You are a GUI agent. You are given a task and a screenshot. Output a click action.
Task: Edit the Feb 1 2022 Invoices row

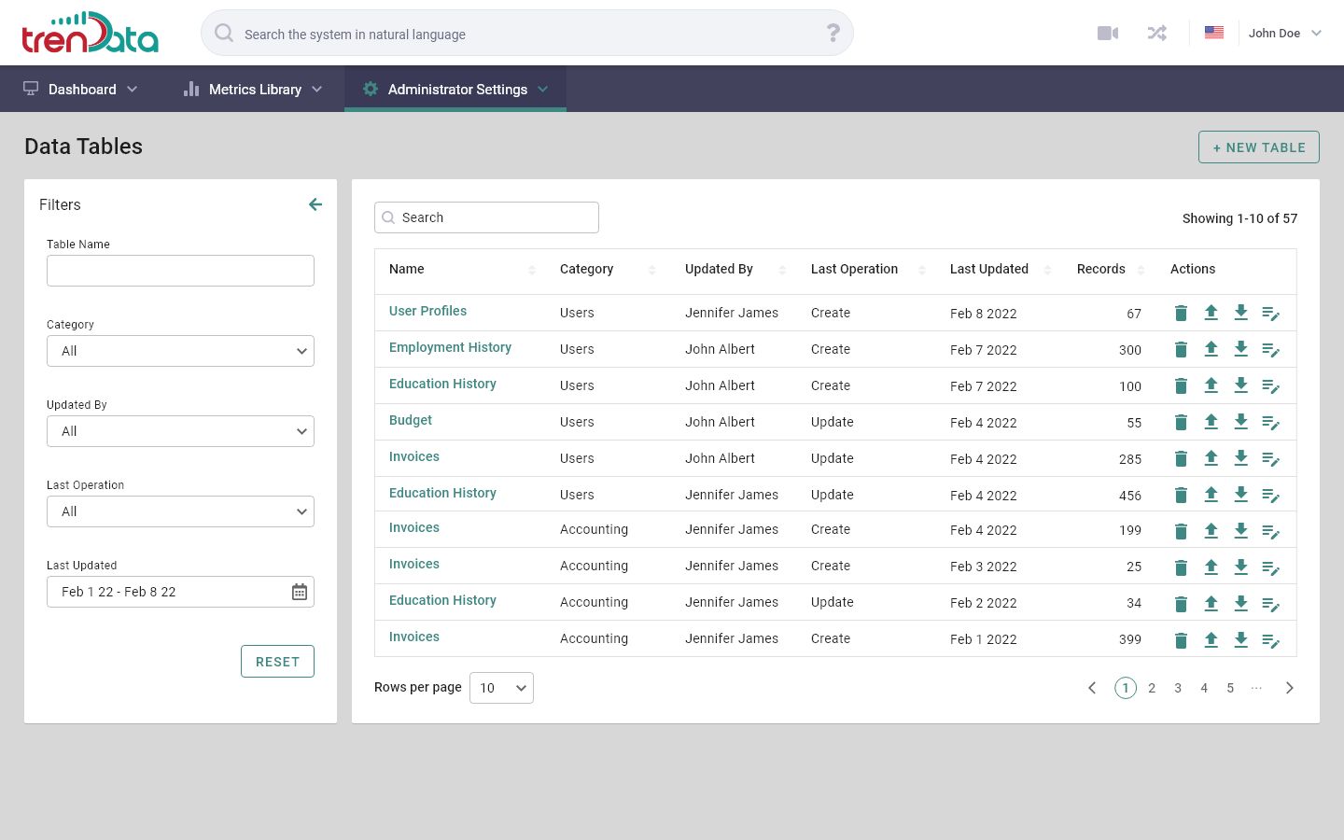[x=1270, y=640]
